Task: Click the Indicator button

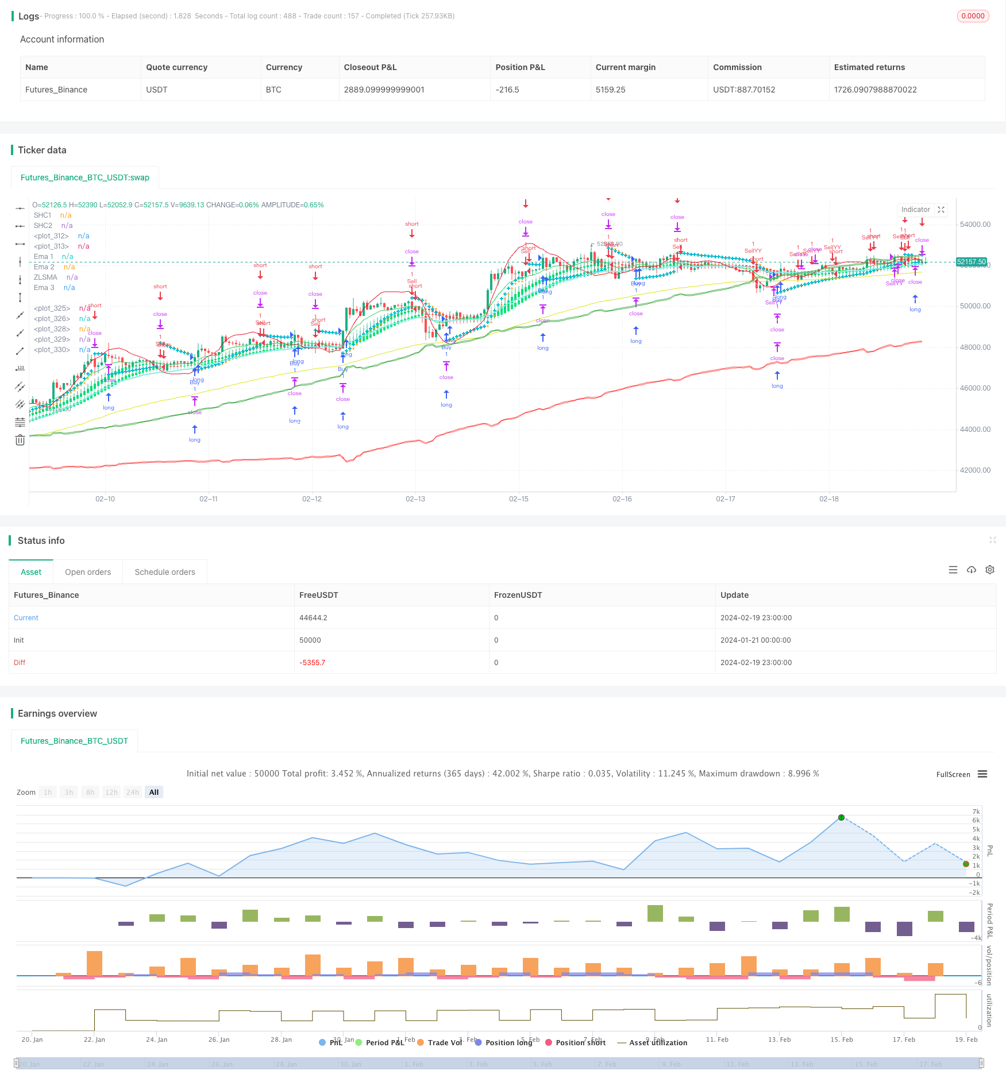Action: 916,210
